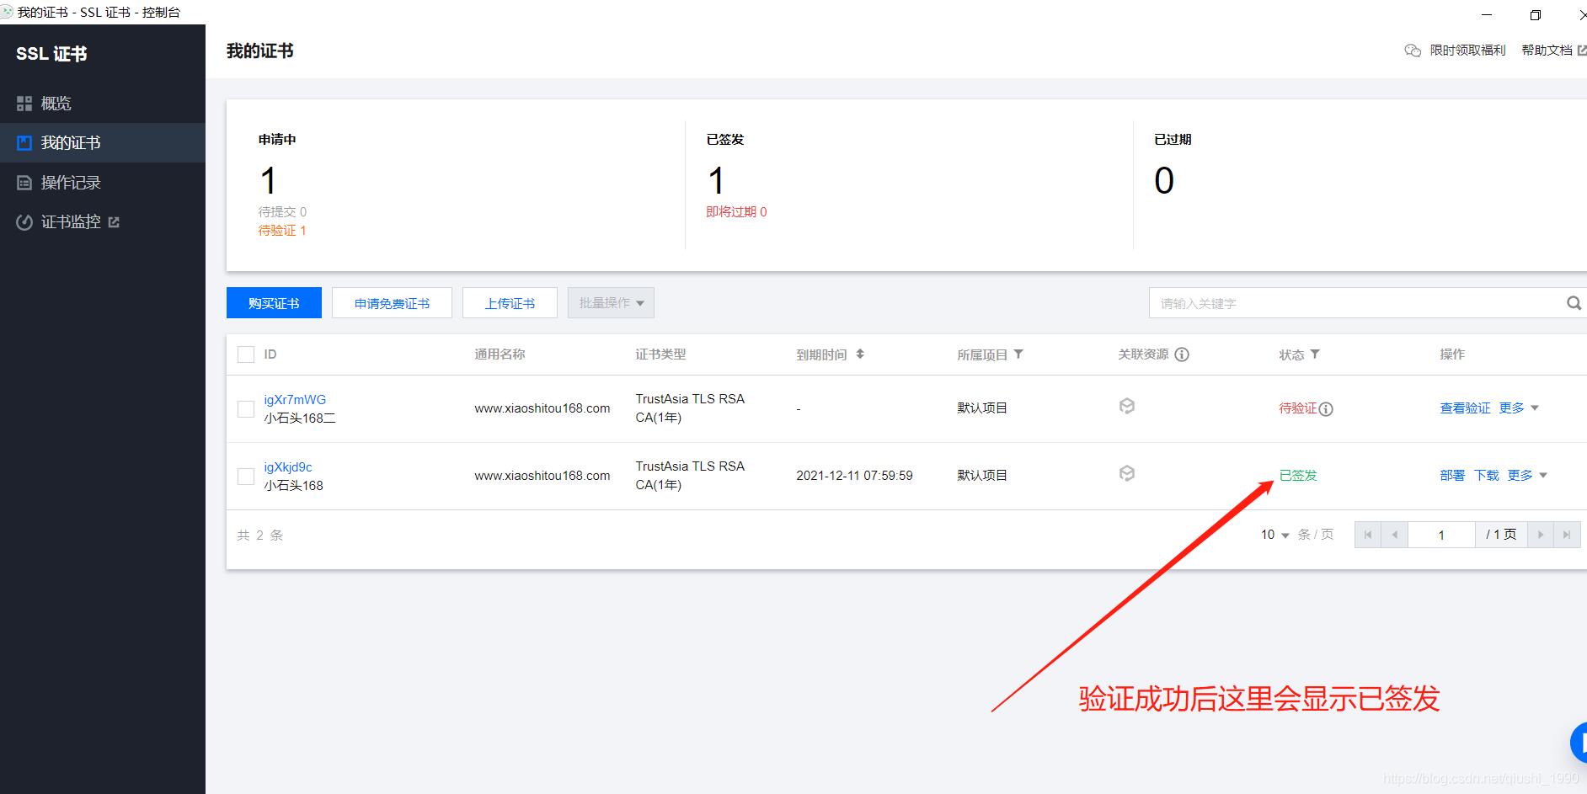
Task: Click the search magnifier icon
Action: pos(1574,303)
